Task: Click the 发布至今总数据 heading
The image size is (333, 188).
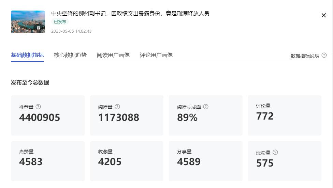Action: tap(30, 82)
